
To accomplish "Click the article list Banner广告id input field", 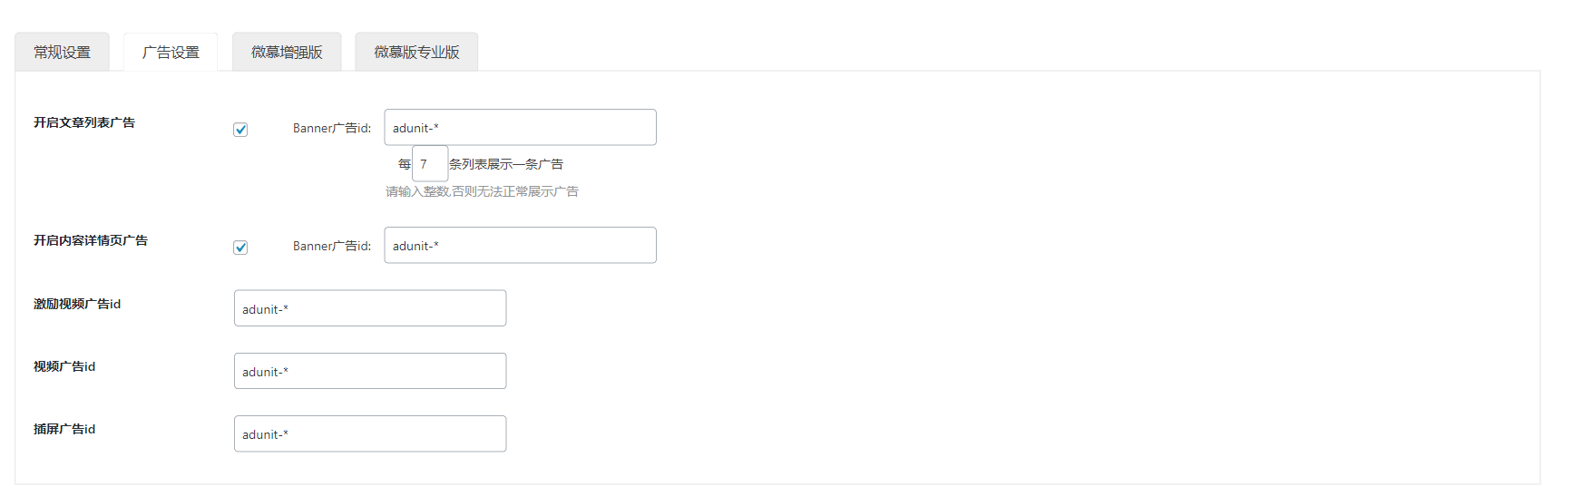I will [520, 127].
